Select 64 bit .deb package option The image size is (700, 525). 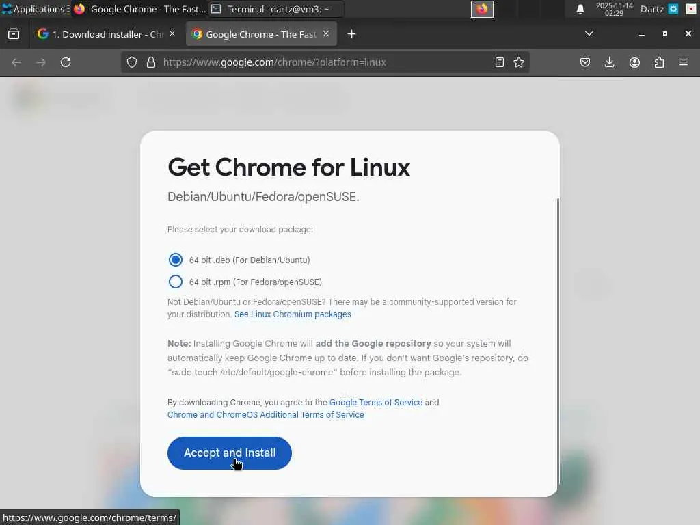(176, 260)
